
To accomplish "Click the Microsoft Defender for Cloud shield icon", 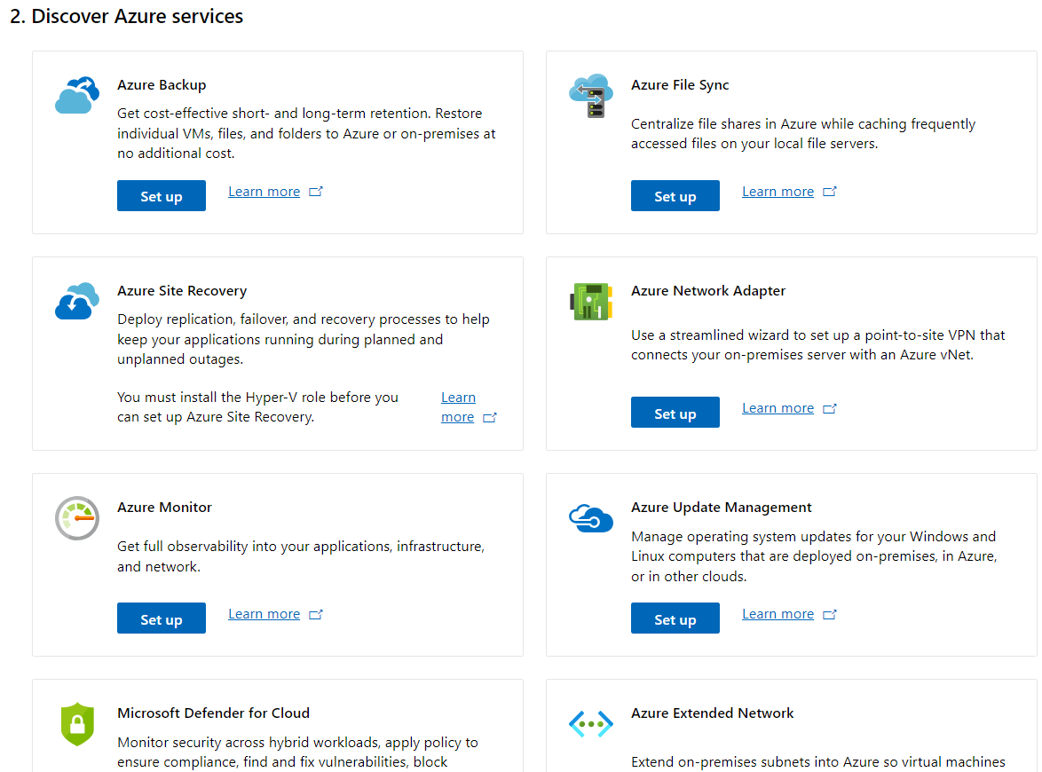I will pos(77,724).
